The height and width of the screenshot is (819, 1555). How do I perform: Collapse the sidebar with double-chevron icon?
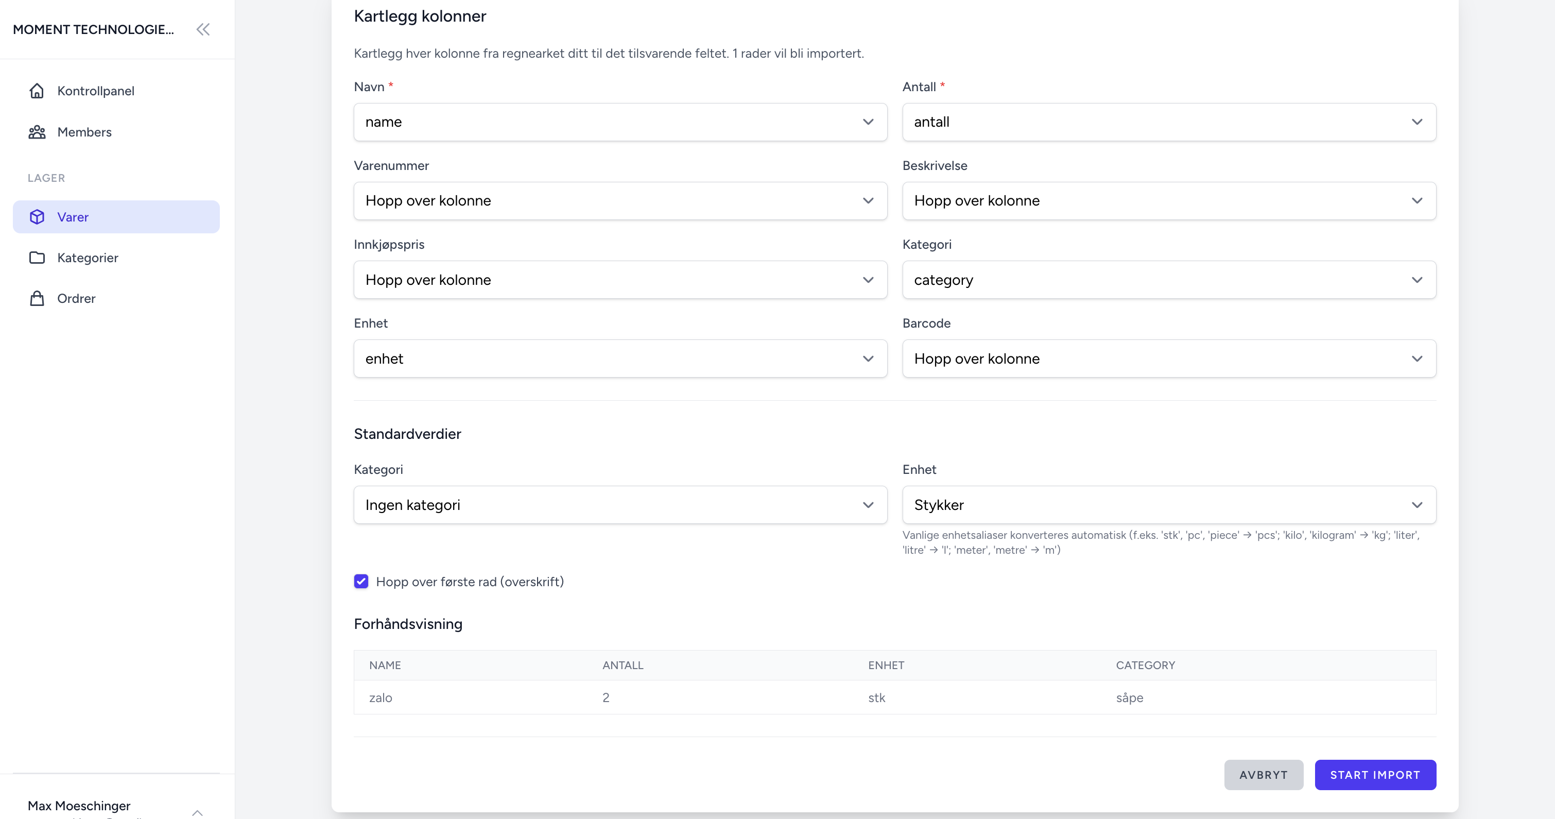click(203, 29)
